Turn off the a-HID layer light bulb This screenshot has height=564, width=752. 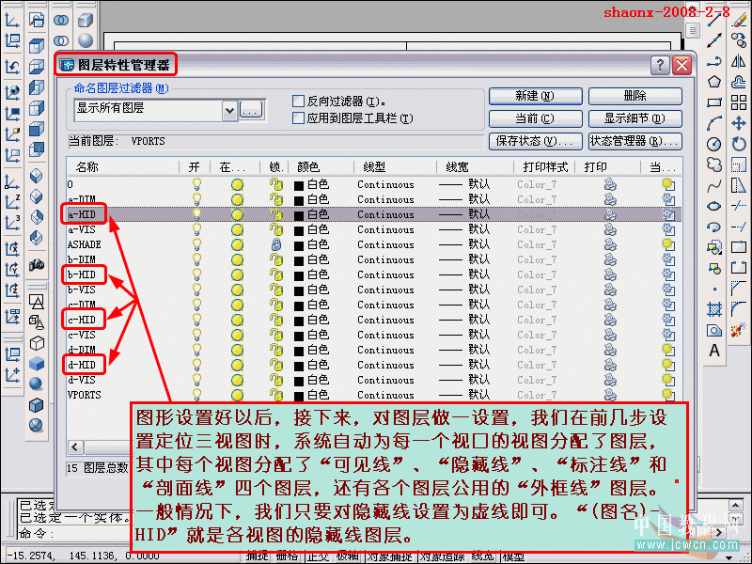[x=196, y=214]
